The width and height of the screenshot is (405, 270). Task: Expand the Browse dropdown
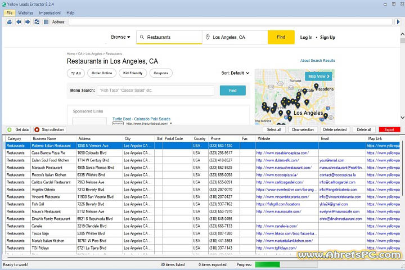click(120, 37)
